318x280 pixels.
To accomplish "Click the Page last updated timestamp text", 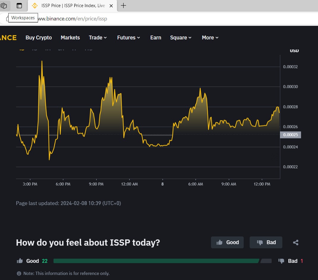I will point(68,203).
